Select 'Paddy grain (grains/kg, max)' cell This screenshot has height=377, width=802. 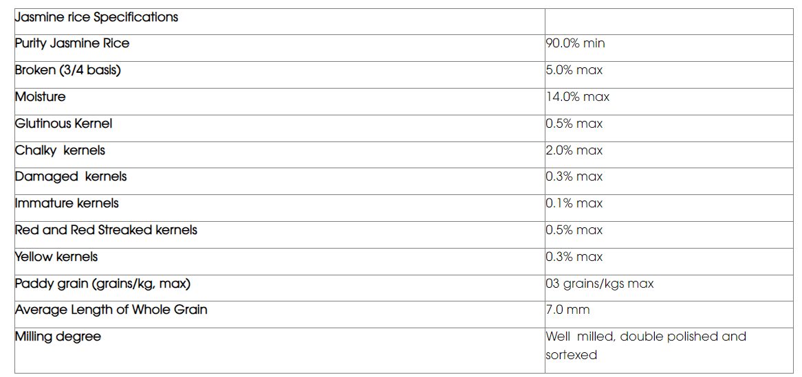pyautogui.click(x=102, y=284)
